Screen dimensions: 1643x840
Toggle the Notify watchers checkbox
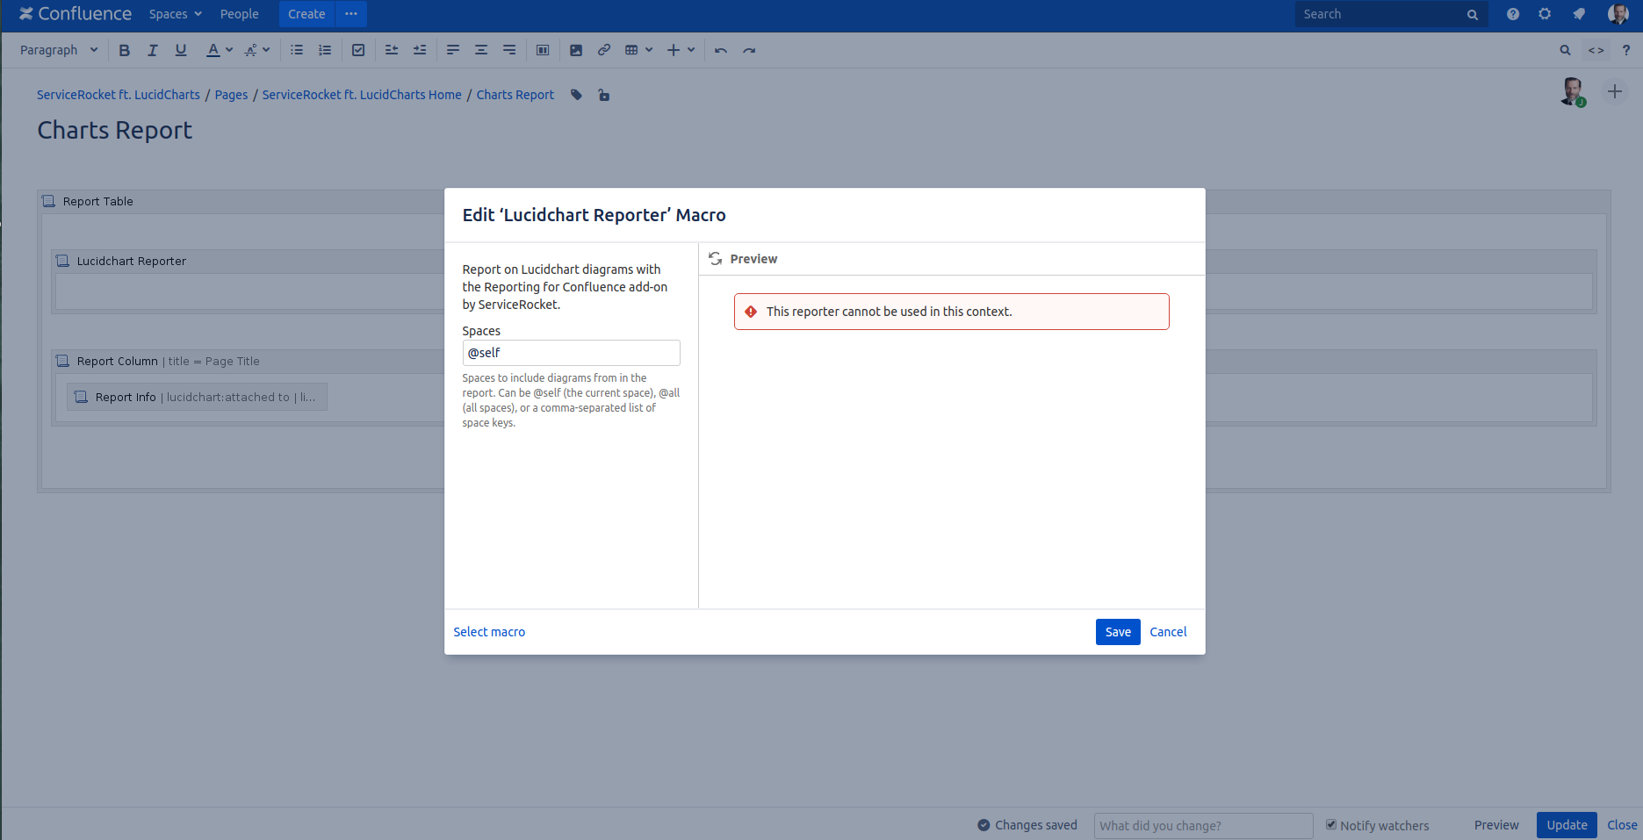tap(1331, 825)
